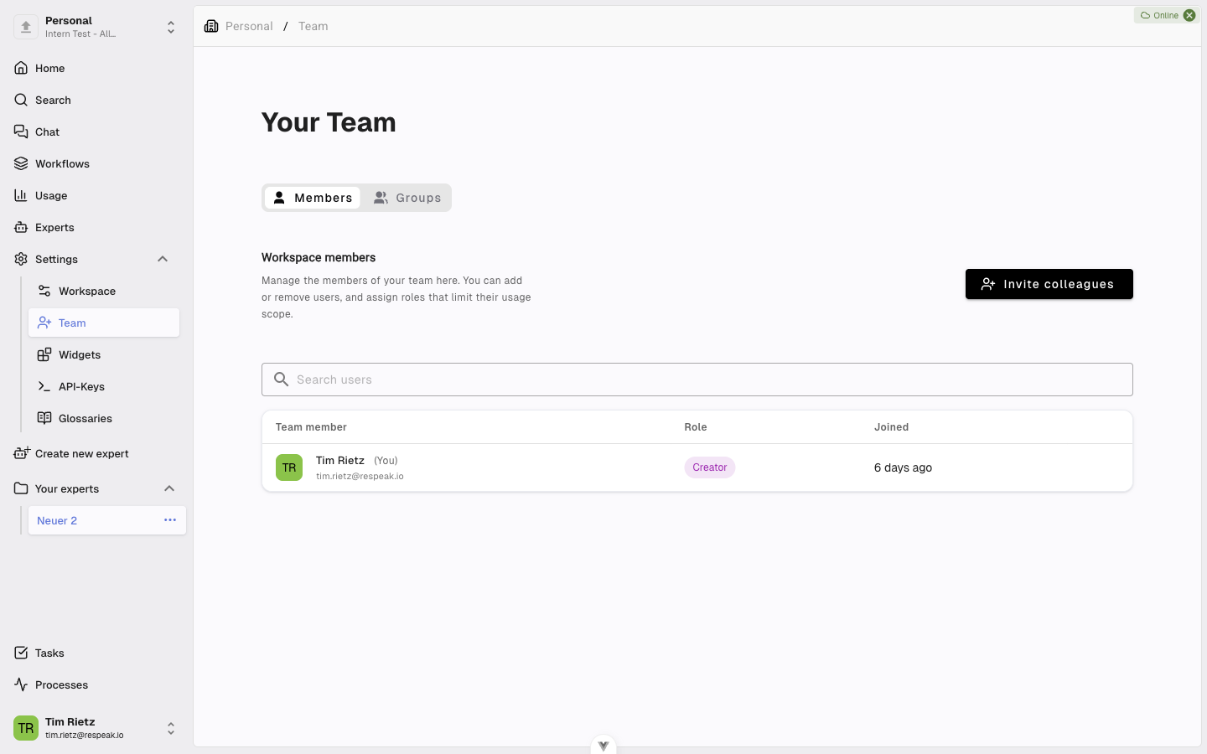Click the TR avatar in member row

[289, 467]
